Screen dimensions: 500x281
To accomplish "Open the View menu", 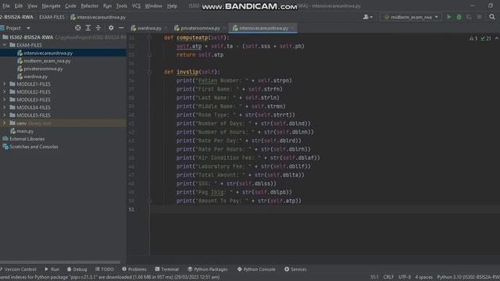I will coord(32,6).
